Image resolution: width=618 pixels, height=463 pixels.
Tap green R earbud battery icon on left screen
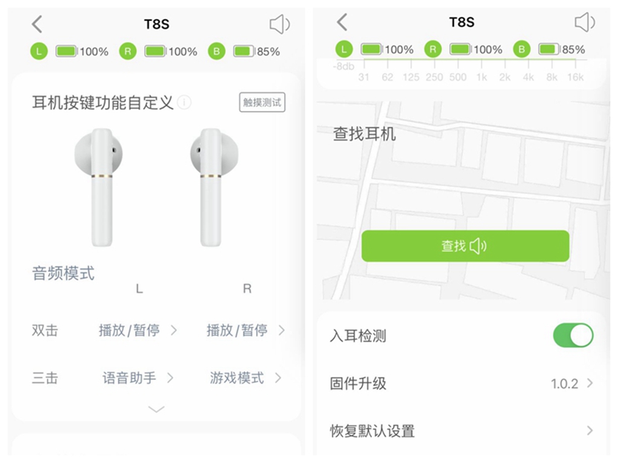click(x=128, y=51)
